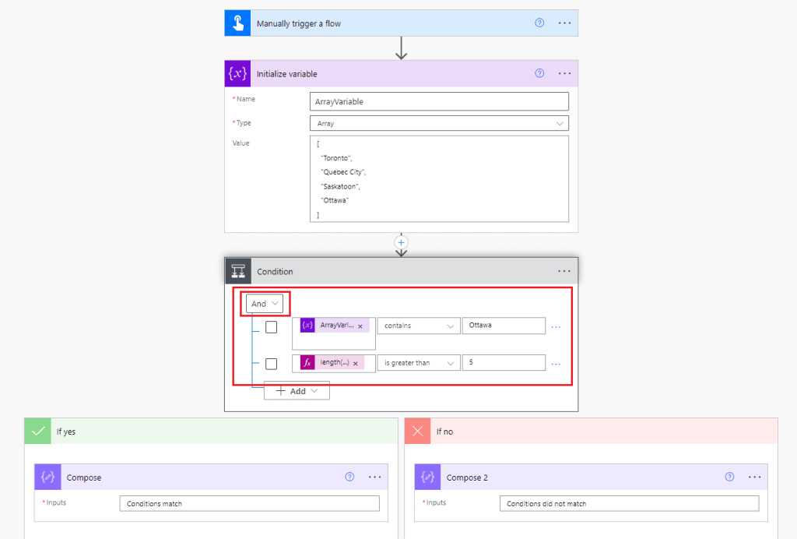Click the Name field with ArrayVariable
Screen dimensions: 797x539
tap(439, 101)
